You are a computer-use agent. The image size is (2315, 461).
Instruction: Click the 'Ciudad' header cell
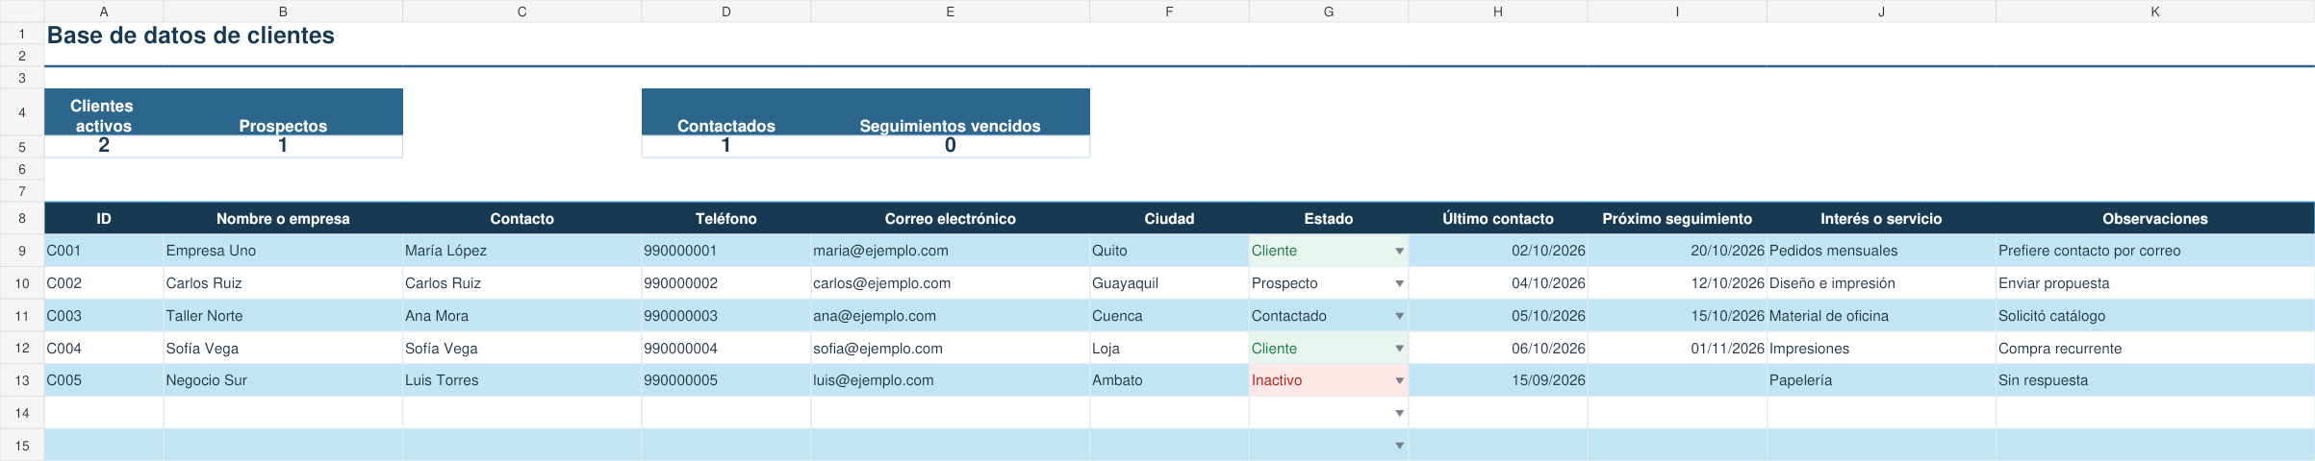1169,219
